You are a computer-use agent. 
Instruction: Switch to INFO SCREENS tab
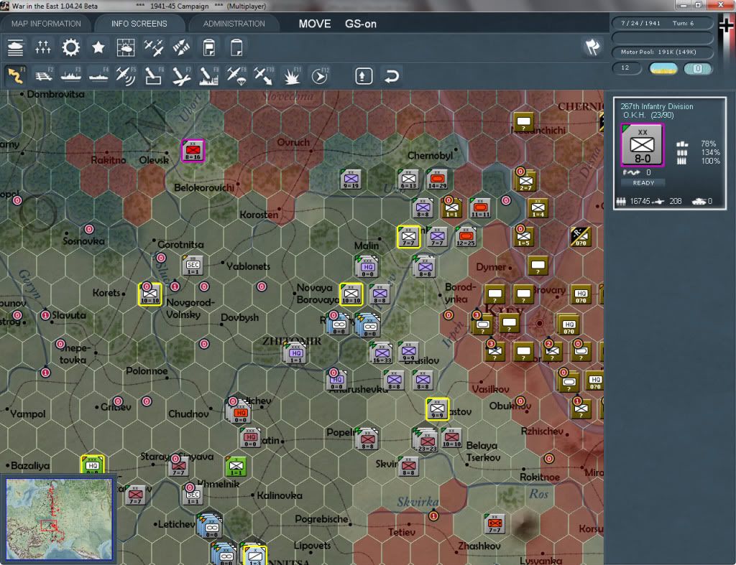coord(139,24)
